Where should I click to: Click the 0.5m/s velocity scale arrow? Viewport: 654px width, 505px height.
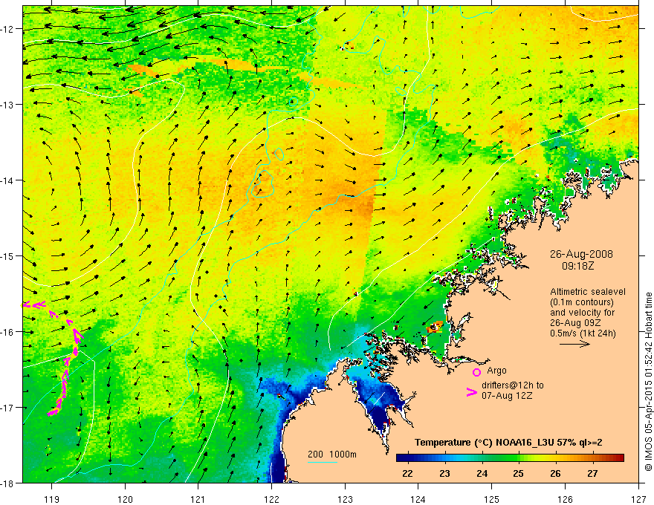(574, 344)
